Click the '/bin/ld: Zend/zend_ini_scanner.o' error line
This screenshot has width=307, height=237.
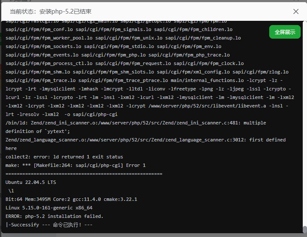[136, 123]
